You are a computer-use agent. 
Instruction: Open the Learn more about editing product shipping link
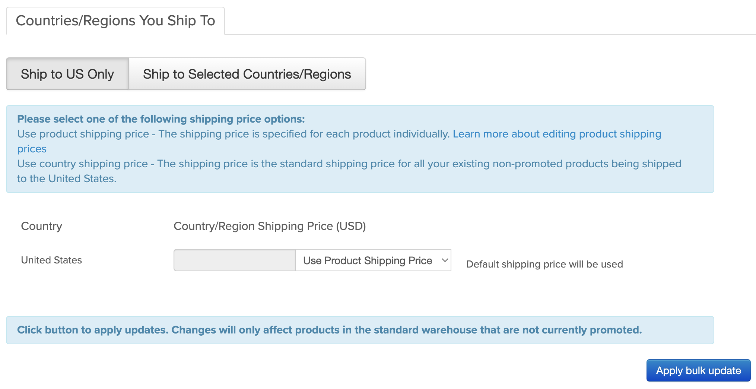click(x=557, y=134)
